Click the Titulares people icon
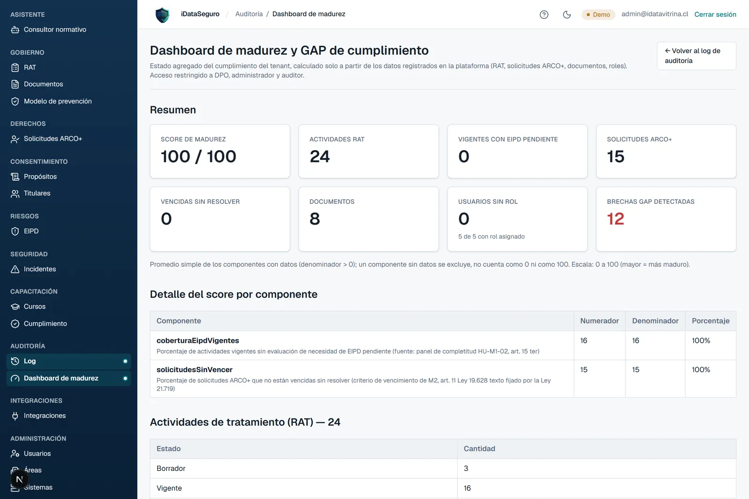The width and height of the screenshot is (749, 499). click(15, 193)
